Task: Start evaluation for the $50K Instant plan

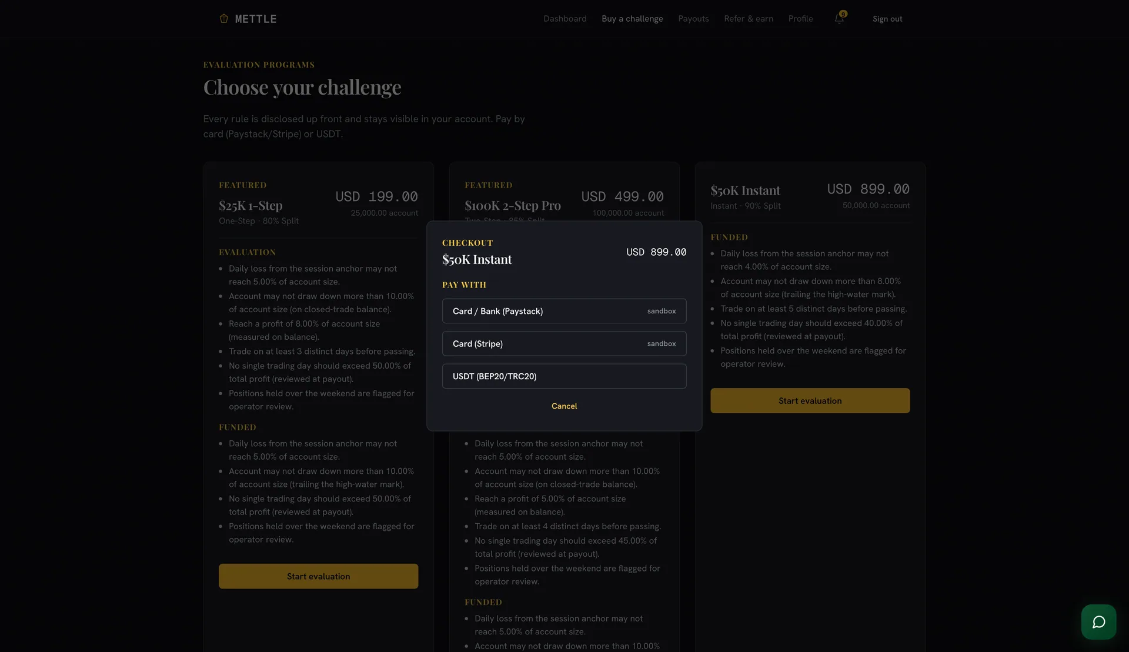Action: point(810,400)
